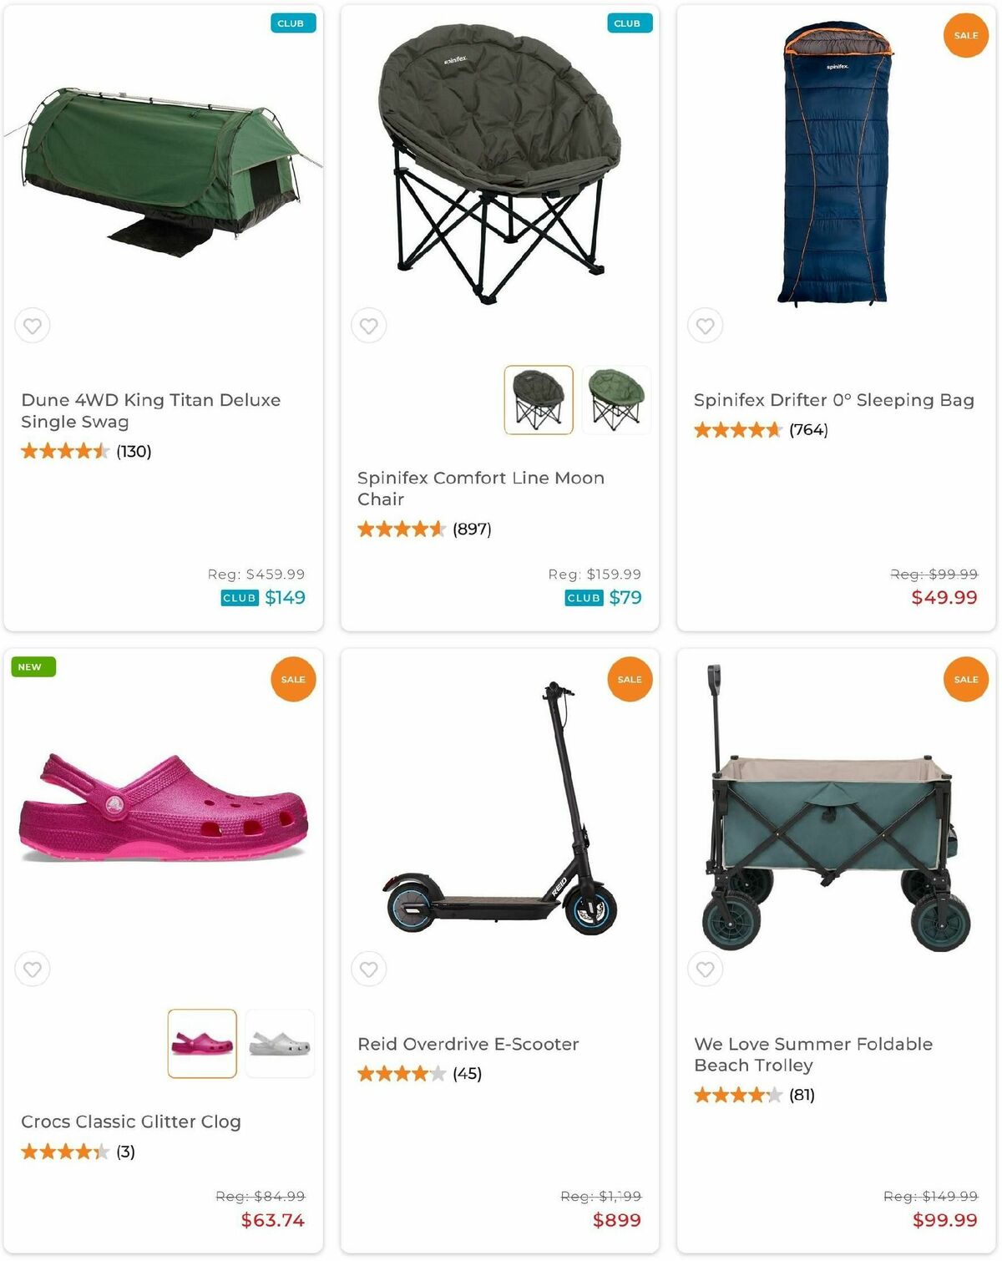Click the Sale badge on sleeping bag
Viewport: 1002px width, 1261px height.
965,36
